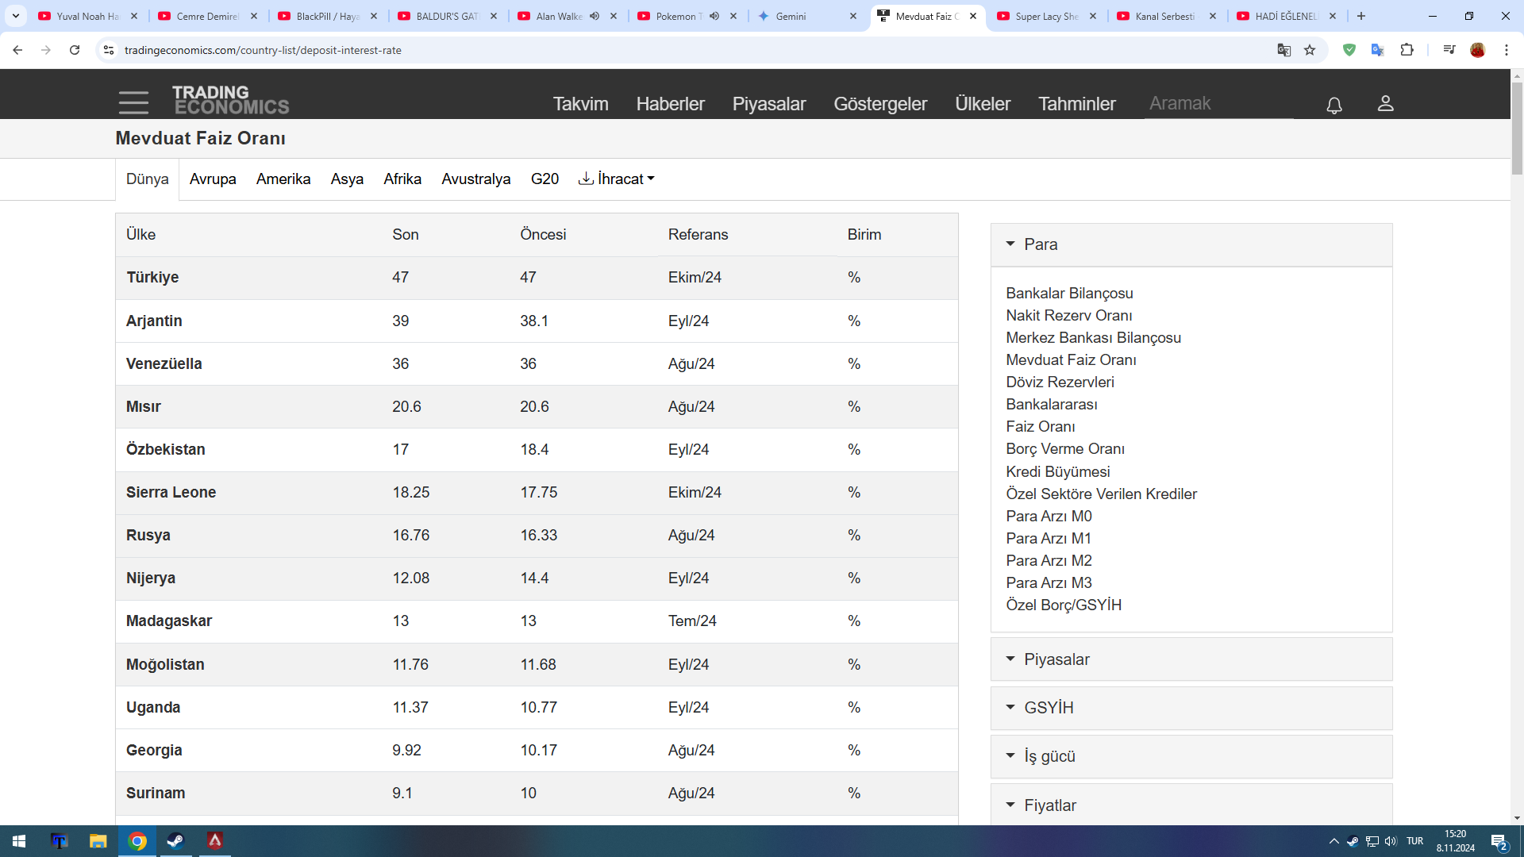Image resolution: width=1524 pixels, height=857 pixels.
Task: Open the hamburger menu icon
Action: (133, 102)
